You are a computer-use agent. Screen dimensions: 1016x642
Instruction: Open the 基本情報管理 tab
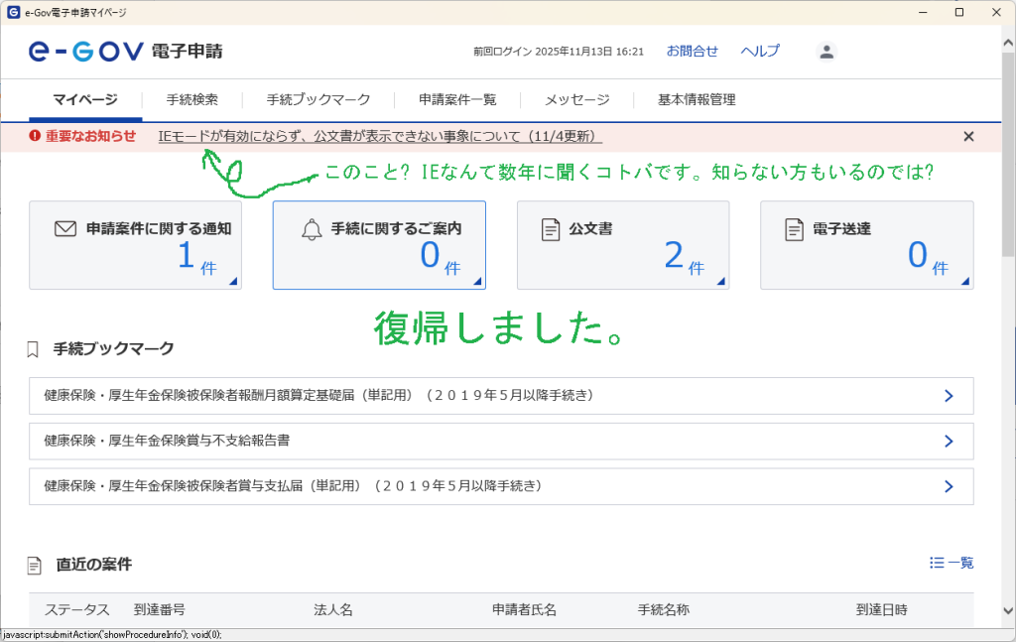(697, 99)
